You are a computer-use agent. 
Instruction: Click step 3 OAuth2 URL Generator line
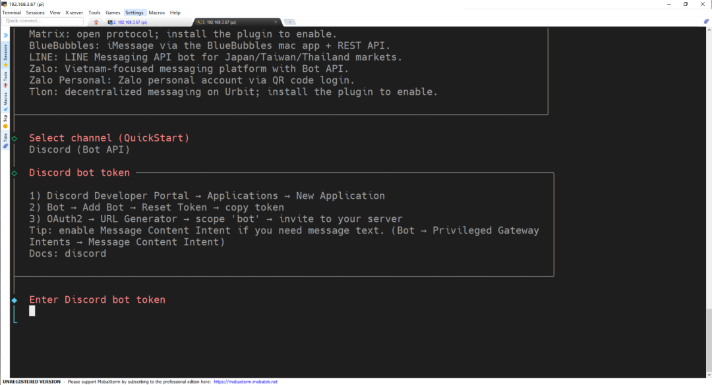(x=216, y=219)
